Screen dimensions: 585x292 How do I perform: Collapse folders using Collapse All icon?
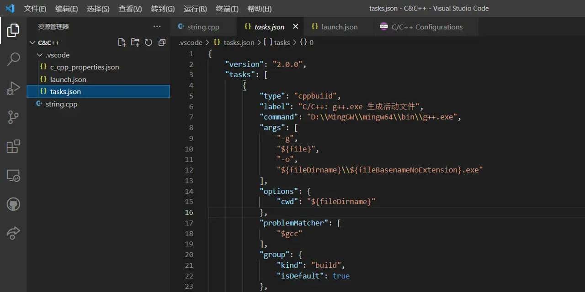click(x=162, y=42)
